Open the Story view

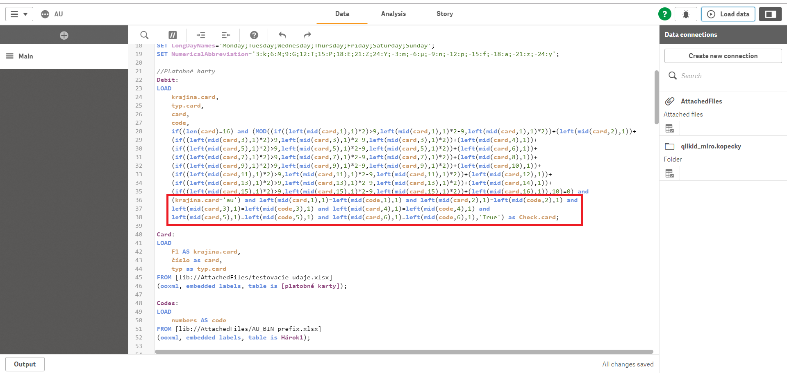point(444,13)
